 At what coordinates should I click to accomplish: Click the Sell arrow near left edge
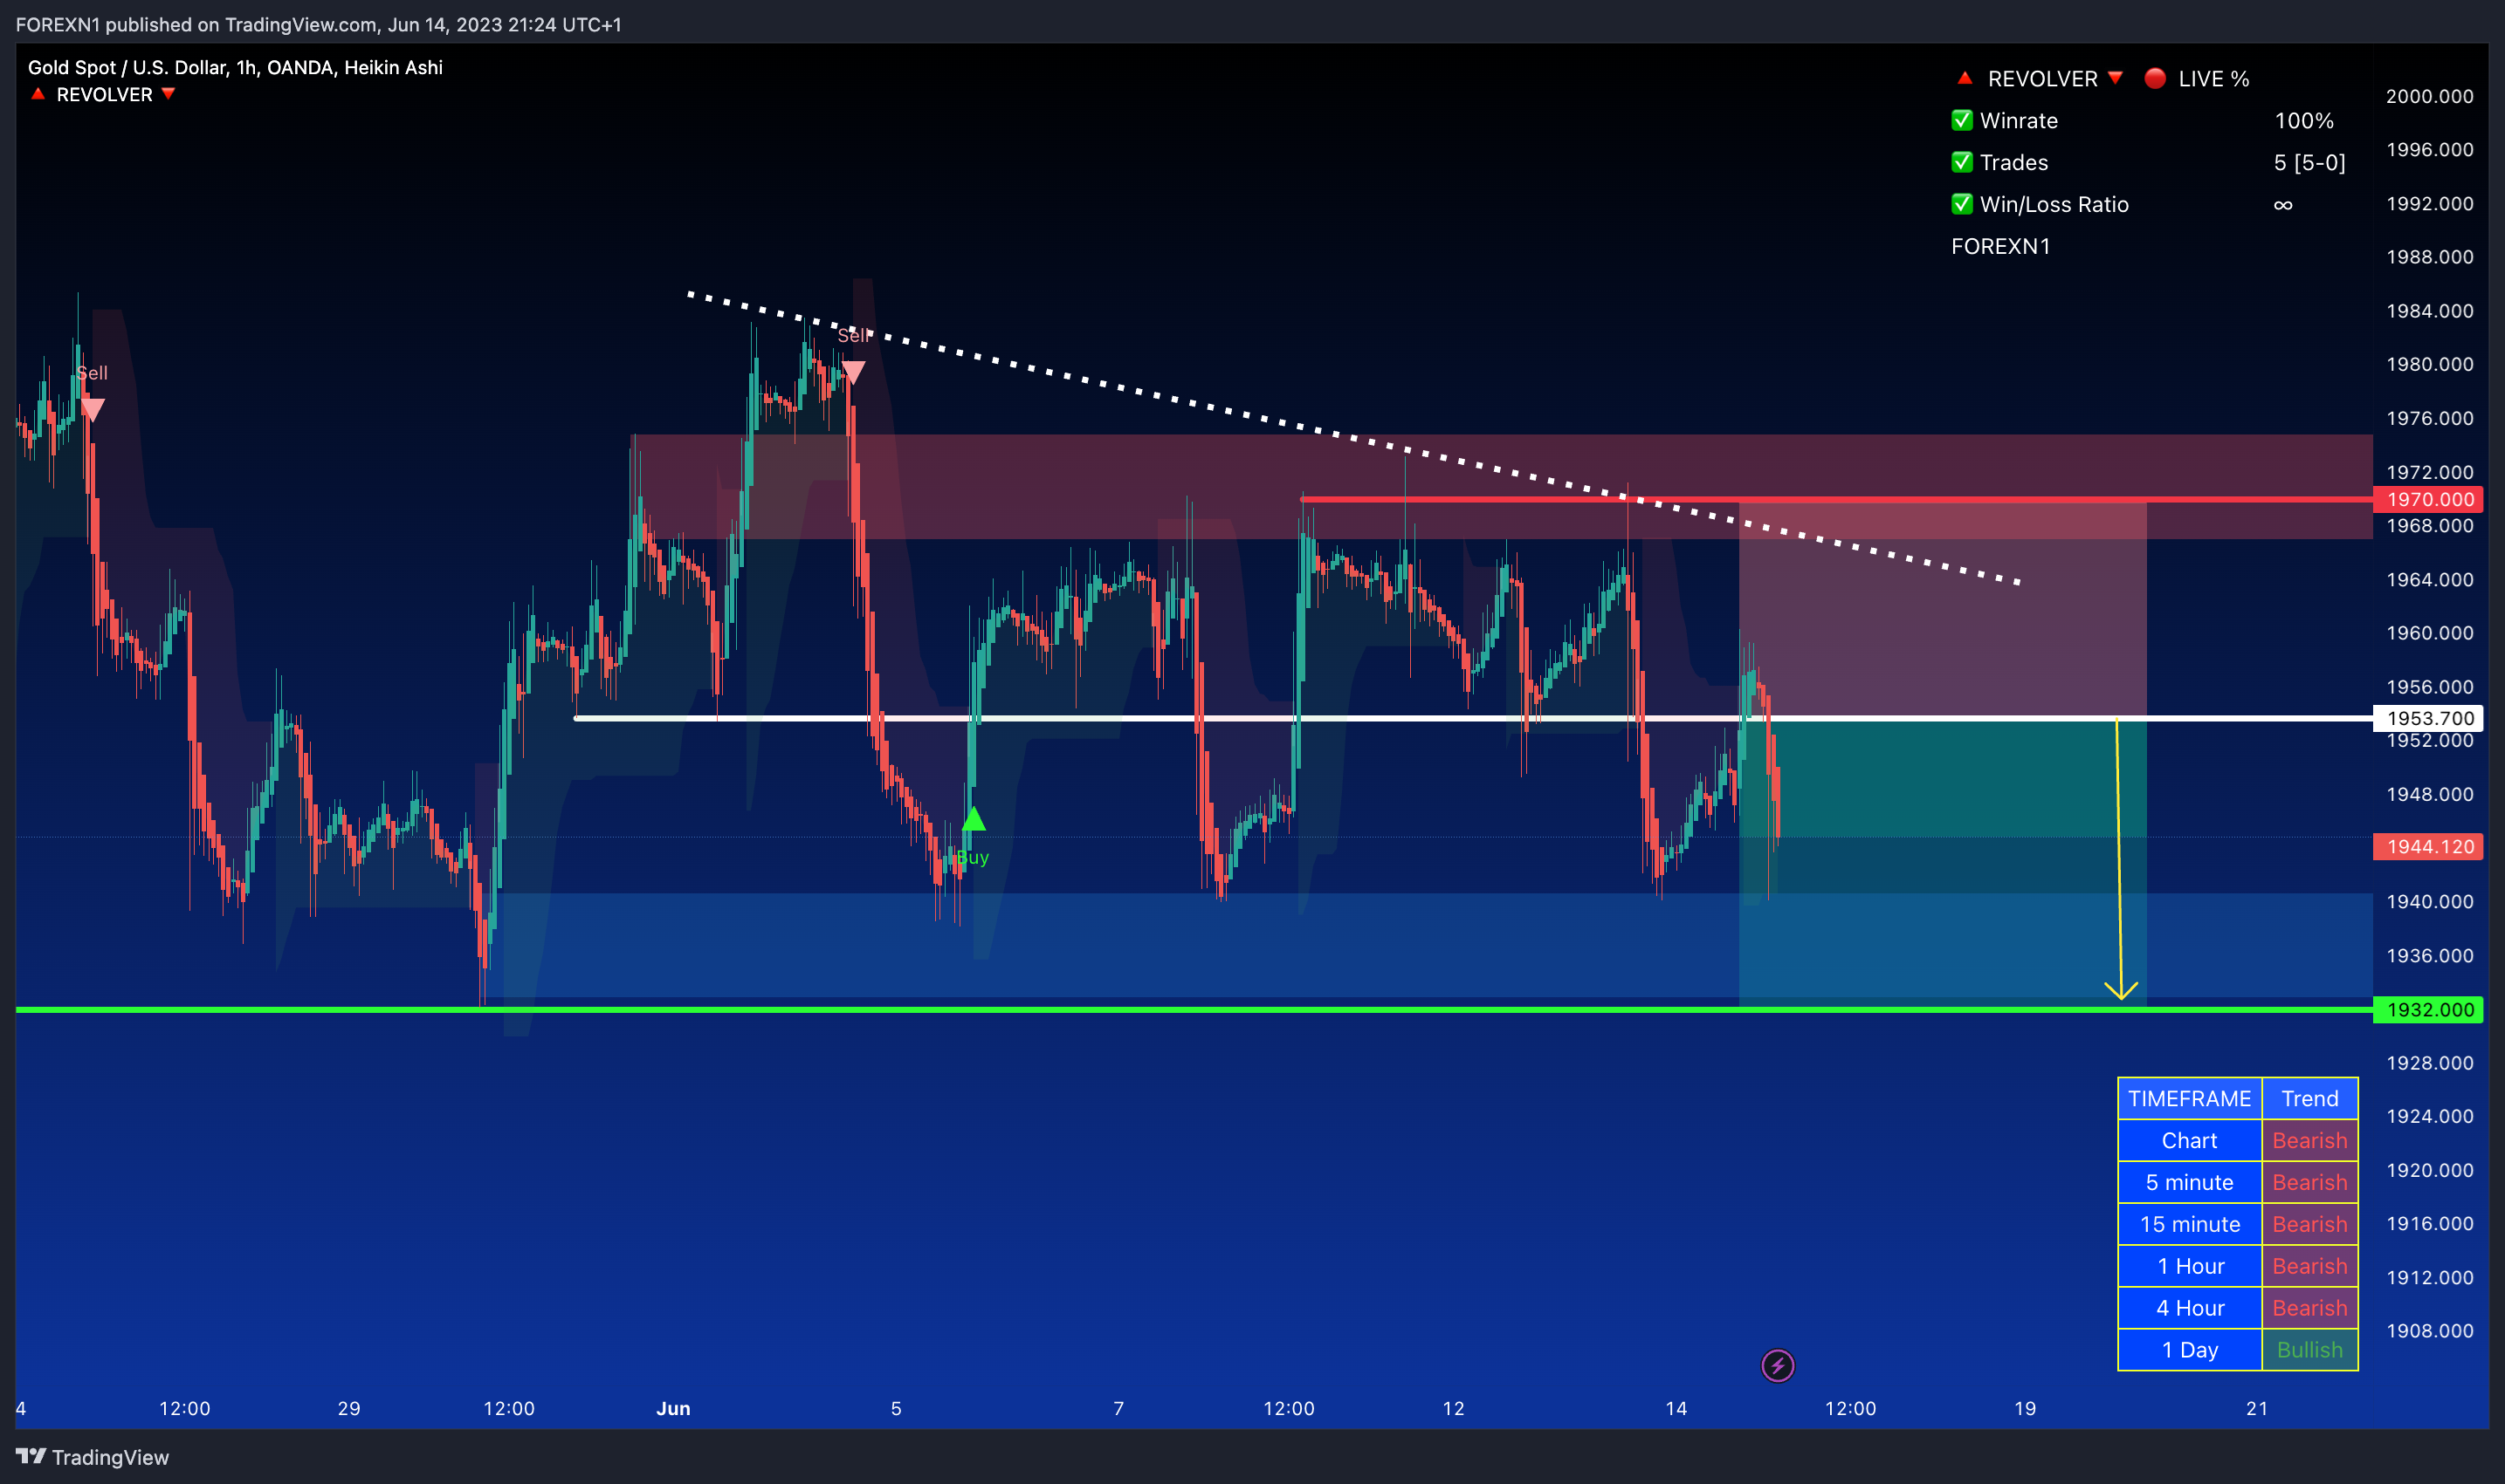(x=92, y=410)
